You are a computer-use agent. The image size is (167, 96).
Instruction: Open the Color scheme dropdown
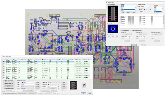tap(45, 91)
